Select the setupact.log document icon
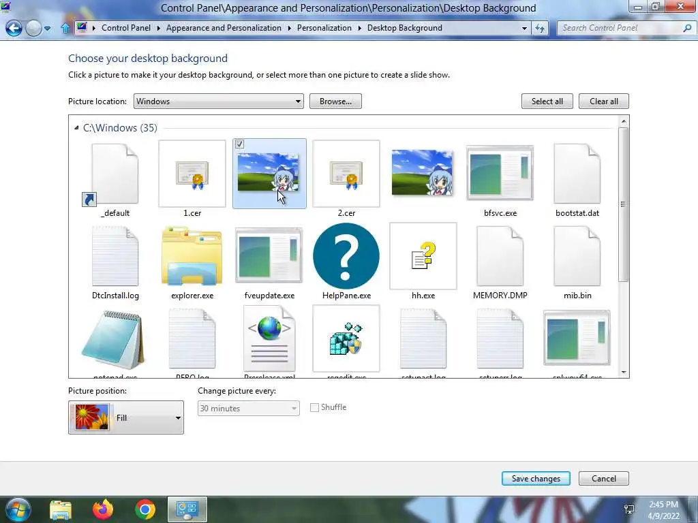 pyautogui.click(x=423, y=339)
